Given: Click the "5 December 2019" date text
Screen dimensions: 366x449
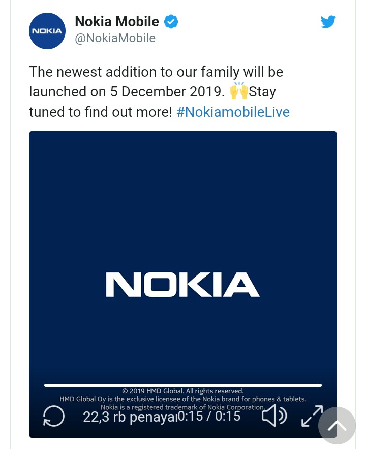Looking at the screenshot, I should 167,92.
